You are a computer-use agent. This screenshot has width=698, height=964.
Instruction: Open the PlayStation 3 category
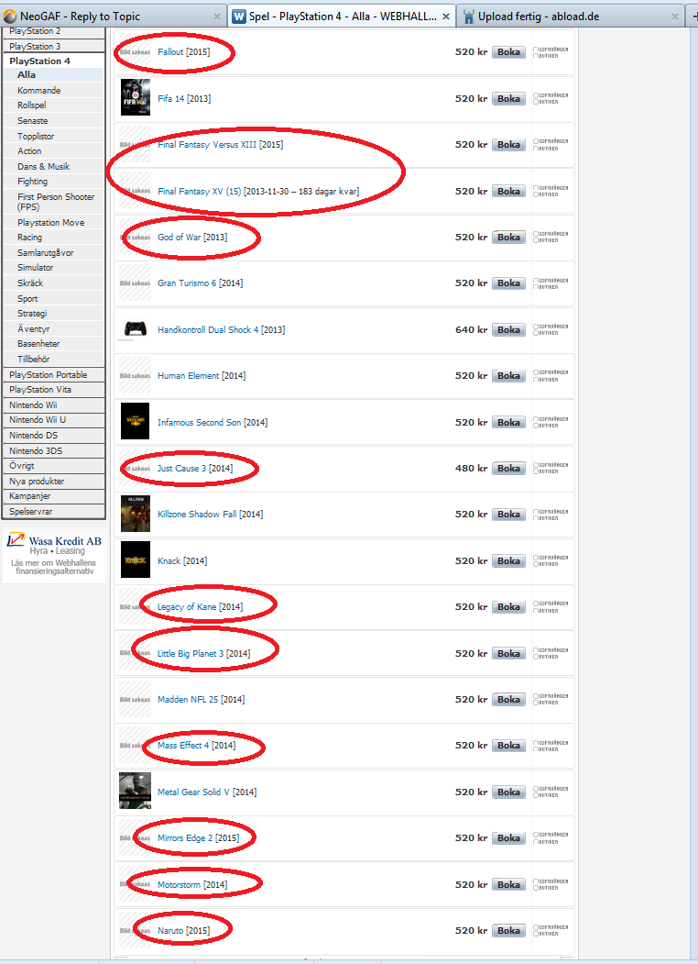tap(53, 46)
